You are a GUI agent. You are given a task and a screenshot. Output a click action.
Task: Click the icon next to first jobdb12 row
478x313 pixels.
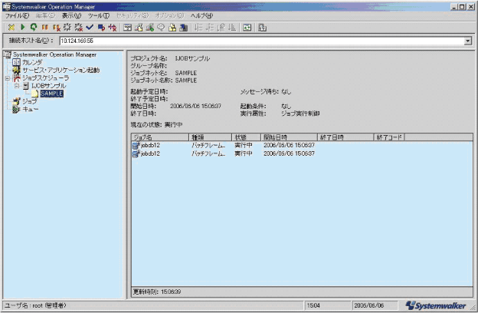pyautogui.click(x=136, y=145)
